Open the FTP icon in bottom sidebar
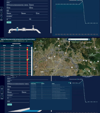 pyautogui.click(x=2, y=92)
